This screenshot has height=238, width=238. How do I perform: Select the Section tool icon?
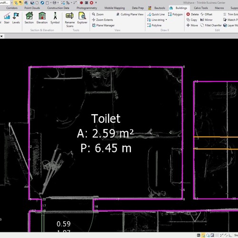[x=29, y=18]
